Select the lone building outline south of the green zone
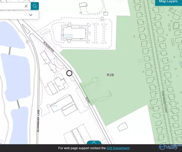This screenshot has height=152, width=182. (122, 127)
